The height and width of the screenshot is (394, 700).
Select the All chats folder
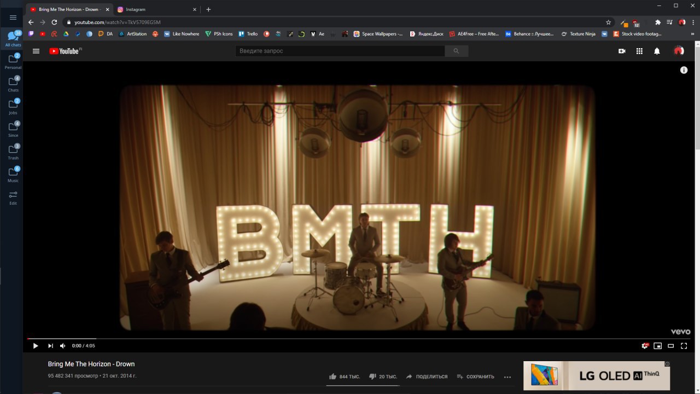pos(13,39)
